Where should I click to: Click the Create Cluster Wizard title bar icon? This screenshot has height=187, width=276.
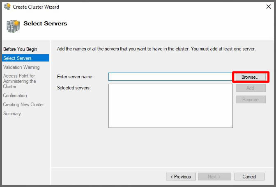tap(7, 7)
